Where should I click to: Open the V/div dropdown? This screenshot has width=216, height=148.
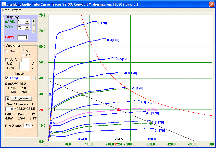click(27, 28)
